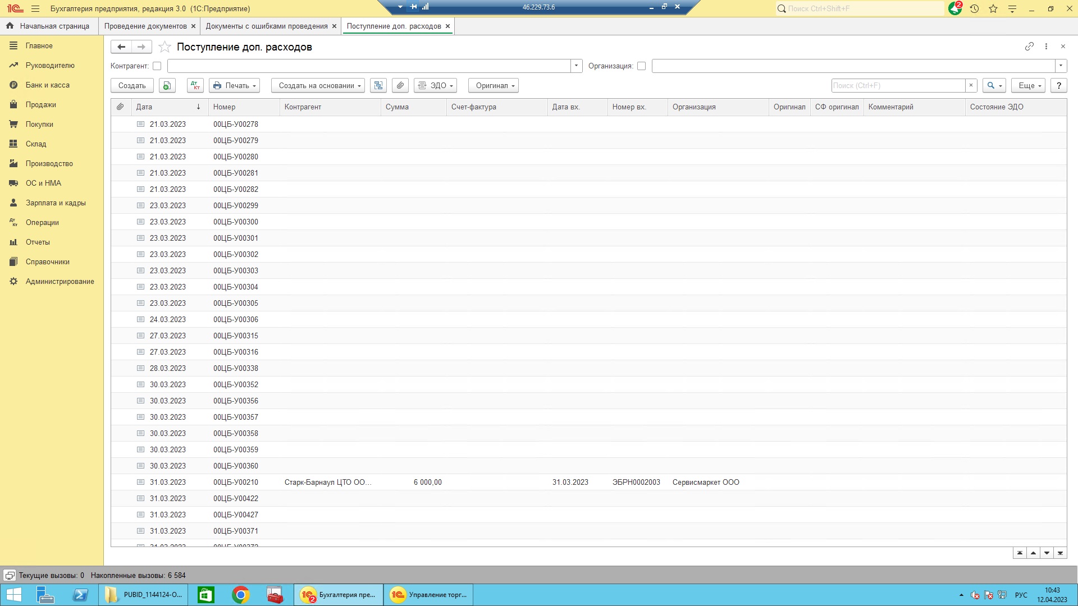The width and height of the screenshot is (1078, 606).
Task: Open the 1C main menu hamburger icon
Action: point(35,8)
